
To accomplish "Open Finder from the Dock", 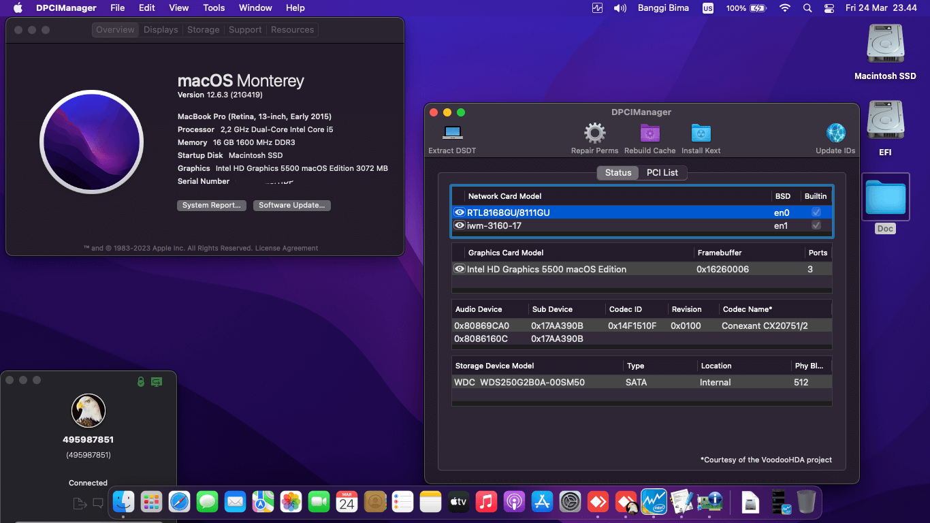I will [x=123, y=503].
